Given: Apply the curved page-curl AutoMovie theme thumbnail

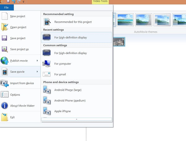Looking at the screenshot, I should pos(144,20).
